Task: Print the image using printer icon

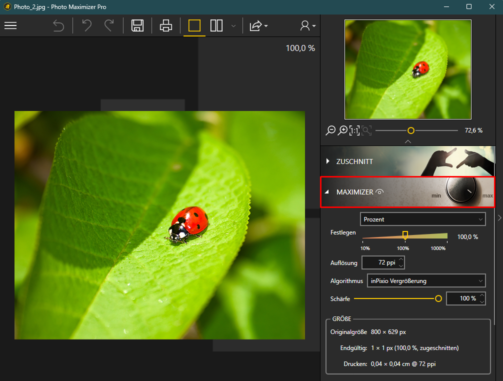Action: [166, 25]
